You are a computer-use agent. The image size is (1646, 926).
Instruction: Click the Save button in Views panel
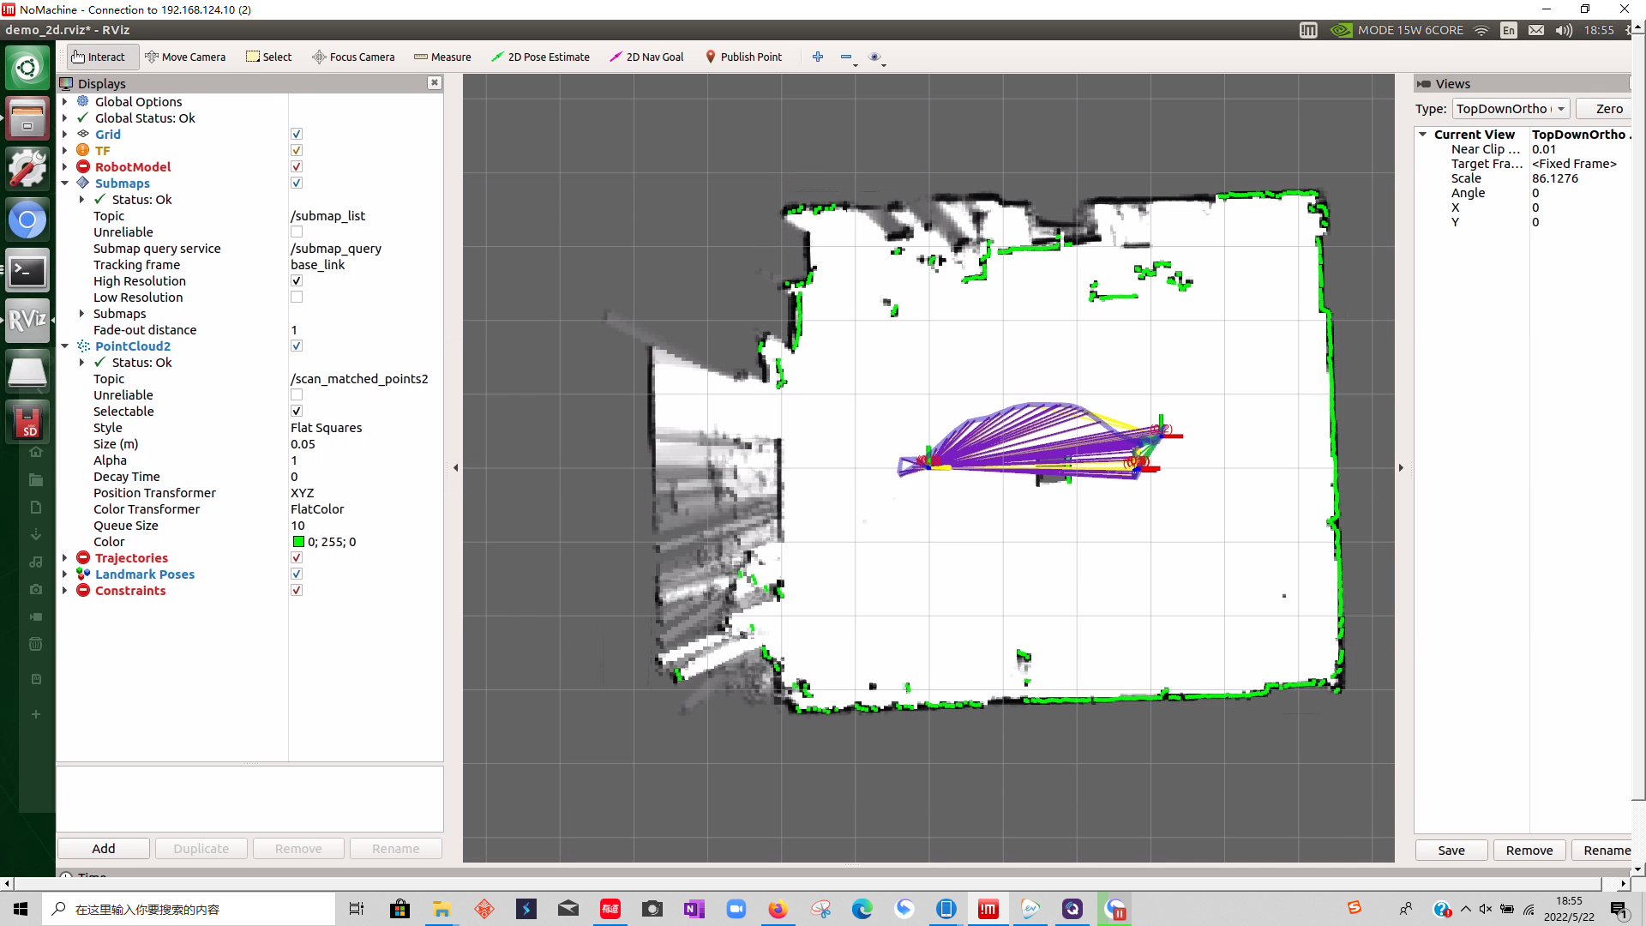pyautogui.click(x=1453, y=851)
